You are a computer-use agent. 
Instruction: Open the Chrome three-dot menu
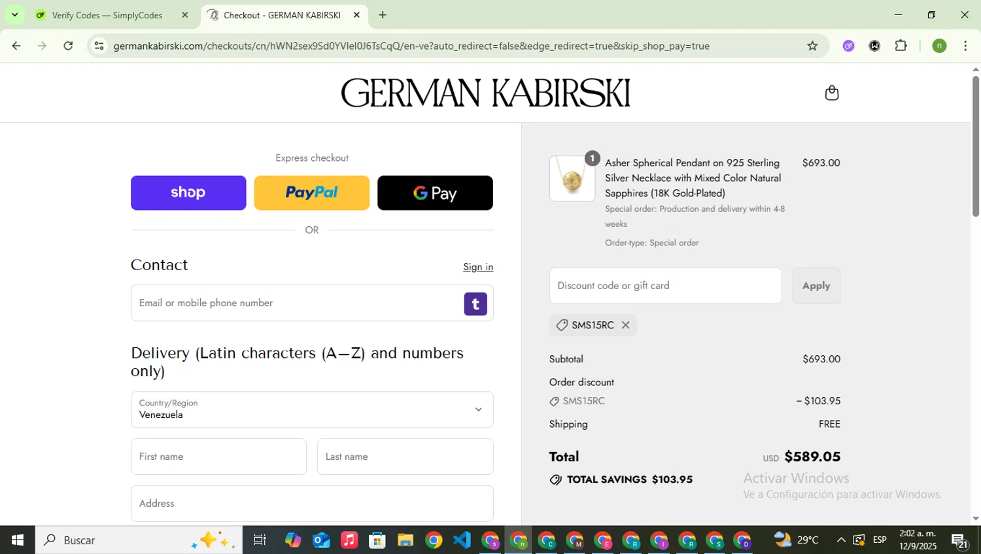[965, 46]
